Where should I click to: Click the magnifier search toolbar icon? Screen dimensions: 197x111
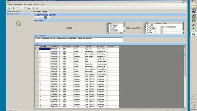pyautogui.click(x=34, y=8)
